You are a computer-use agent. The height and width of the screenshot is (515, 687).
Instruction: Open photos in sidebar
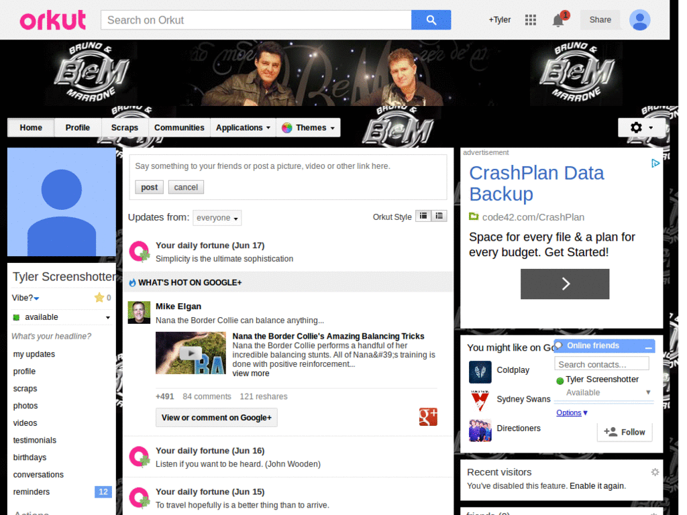click(25, 406)
